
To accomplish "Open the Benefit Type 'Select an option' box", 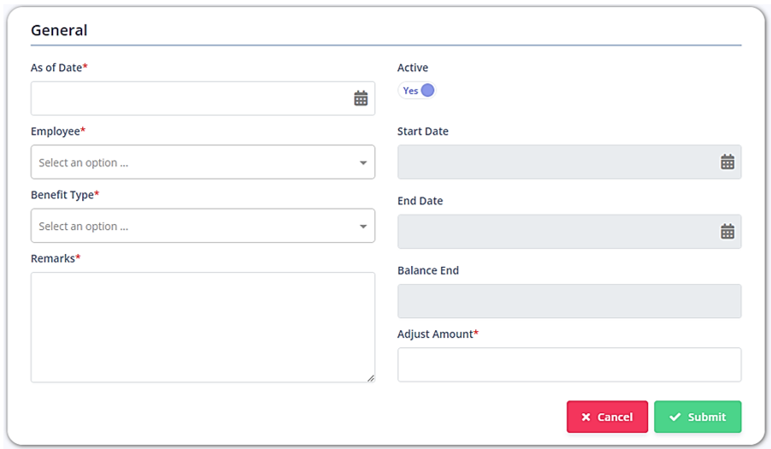I will click(x=203, y=226).
